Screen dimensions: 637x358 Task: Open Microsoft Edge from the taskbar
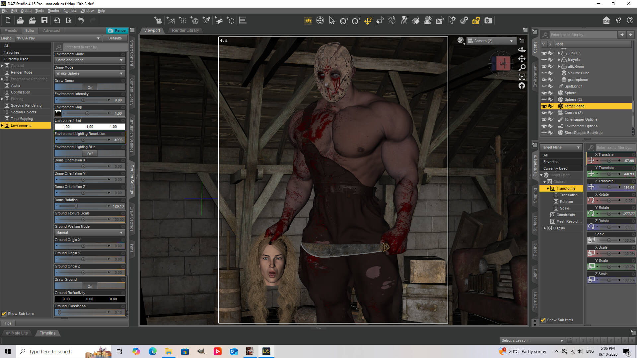(153, 351)
